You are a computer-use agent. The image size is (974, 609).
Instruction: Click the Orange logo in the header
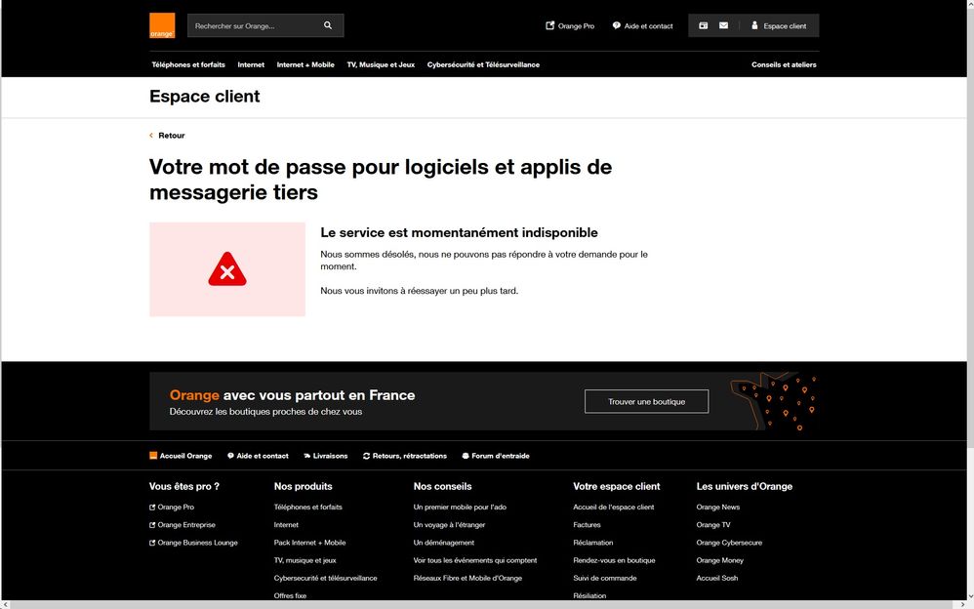pyautogui.click(x=162, y=23)
